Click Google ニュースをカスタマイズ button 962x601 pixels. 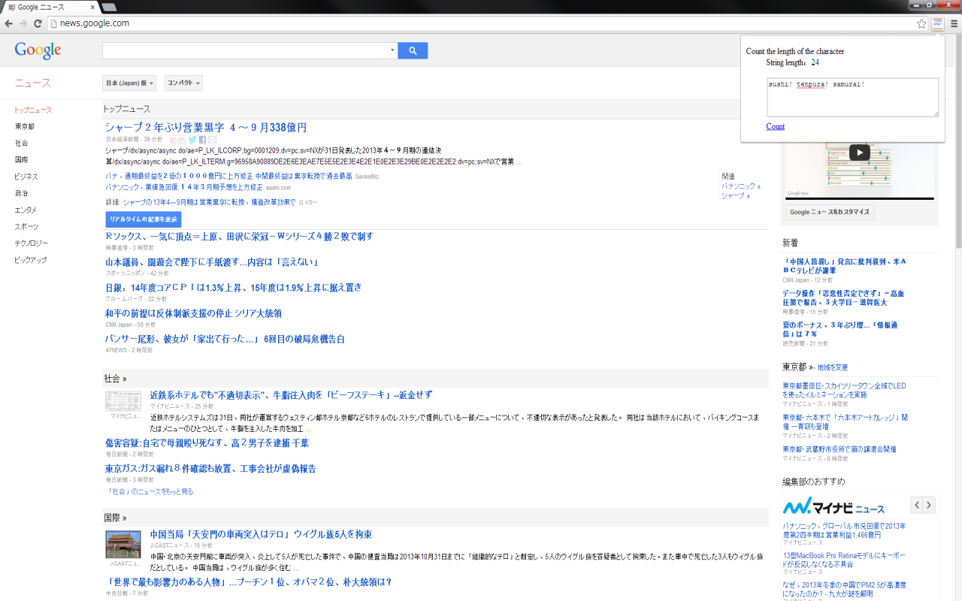coord(830,212)
